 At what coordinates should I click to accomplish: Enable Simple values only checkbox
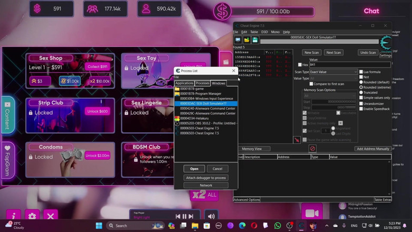(x=361, y=98)
